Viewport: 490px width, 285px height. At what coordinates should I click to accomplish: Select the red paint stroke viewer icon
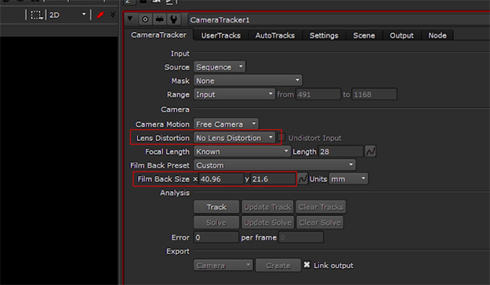coord(100,15)
